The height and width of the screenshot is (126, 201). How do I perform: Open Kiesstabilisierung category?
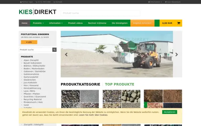(x=32, y=88)
